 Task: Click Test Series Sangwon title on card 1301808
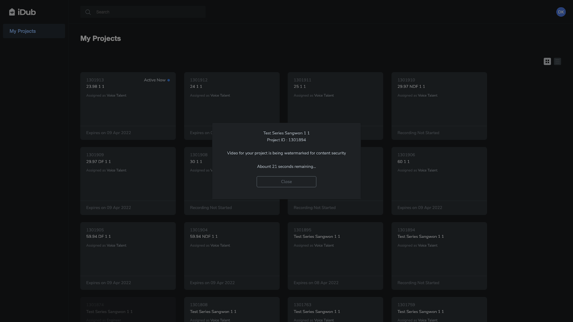(213, 312)
